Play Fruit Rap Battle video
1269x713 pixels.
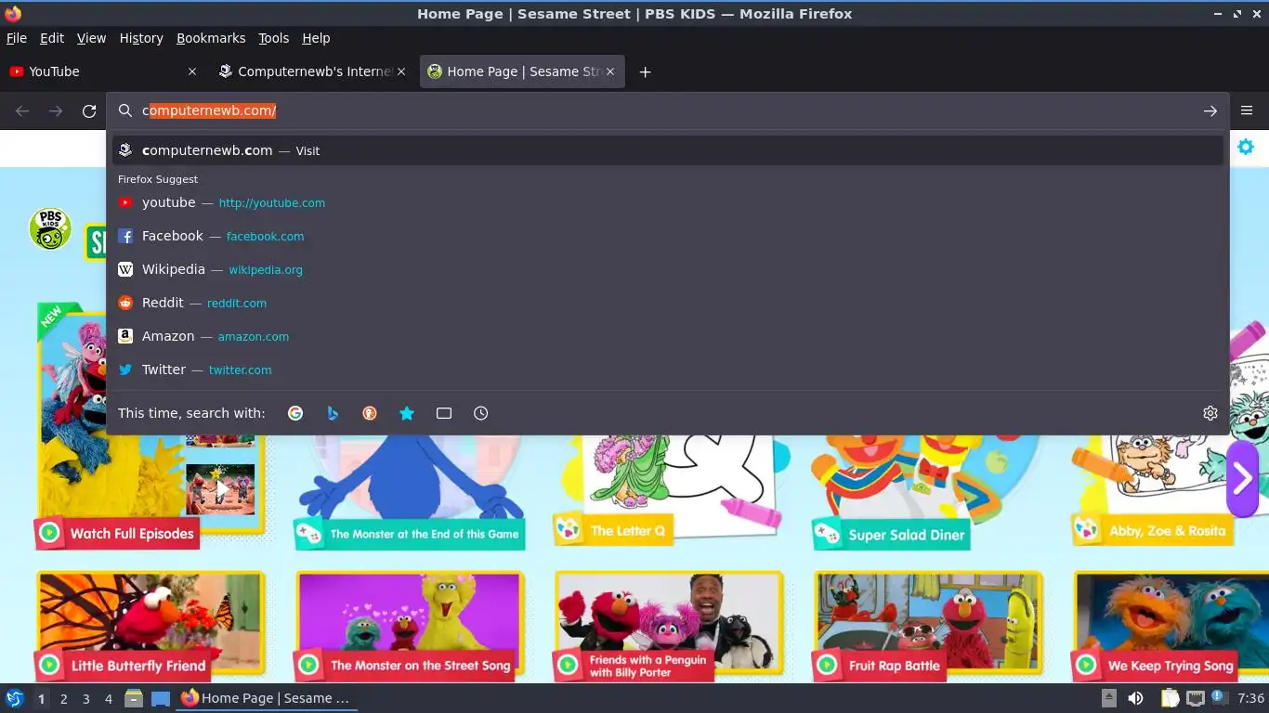pyautogui.click(x=928, y=627)
